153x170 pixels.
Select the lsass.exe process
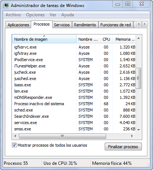click(74, 85)
